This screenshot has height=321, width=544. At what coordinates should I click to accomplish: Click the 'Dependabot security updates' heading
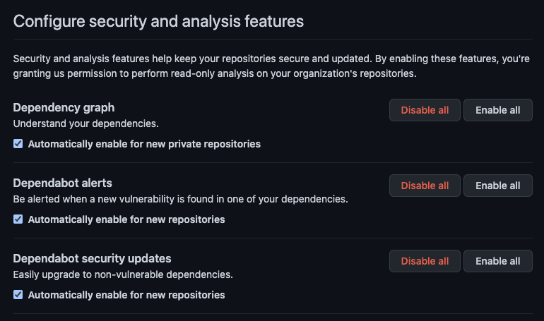tap(92, 259)
